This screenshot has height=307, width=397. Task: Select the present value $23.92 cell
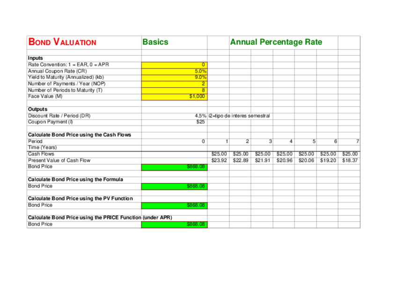pyautogui.click(x=219, y=160)
